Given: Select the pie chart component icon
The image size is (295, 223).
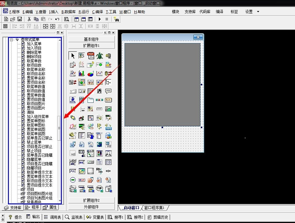Looking at the screenshot, I should [x=91, y=73].
